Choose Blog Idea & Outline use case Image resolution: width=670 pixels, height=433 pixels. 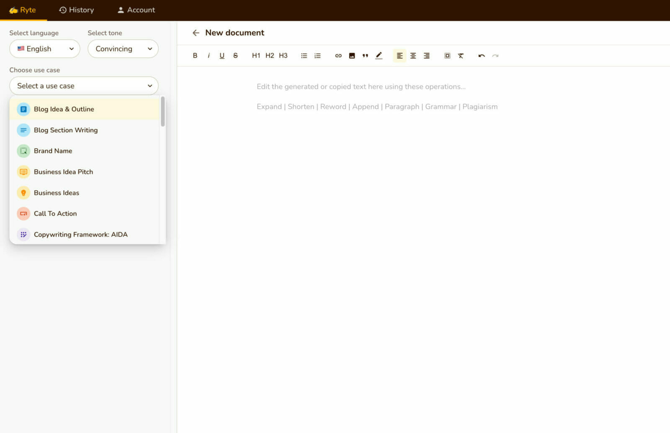(x=85, y=109)
